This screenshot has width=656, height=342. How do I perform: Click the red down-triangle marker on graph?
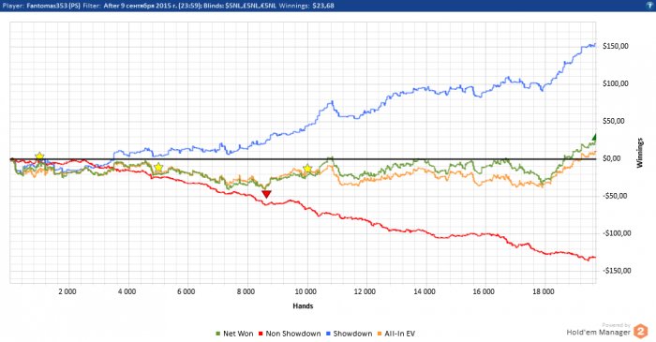point(266,194)
